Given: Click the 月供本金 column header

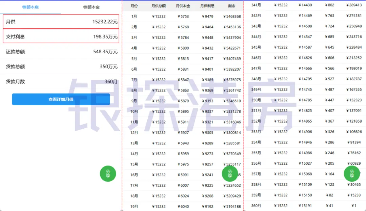Looking at the screenshot, I should [x=183, y=6].
